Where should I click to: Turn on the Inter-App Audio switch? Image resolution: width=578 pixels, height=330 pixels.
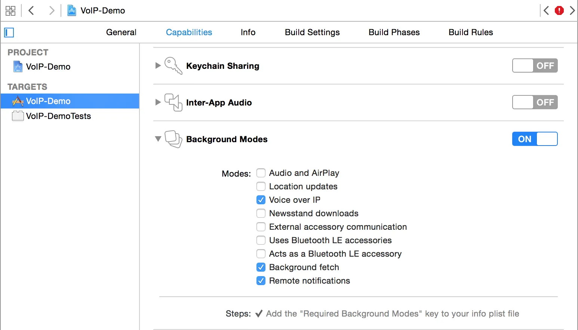tap(535, 103)
